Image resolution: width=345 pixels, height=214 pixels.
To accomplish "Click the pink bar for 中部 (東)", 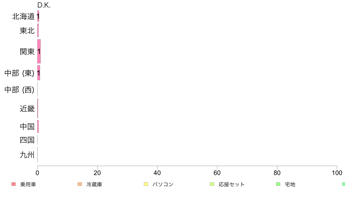I will tap(39, 73).
